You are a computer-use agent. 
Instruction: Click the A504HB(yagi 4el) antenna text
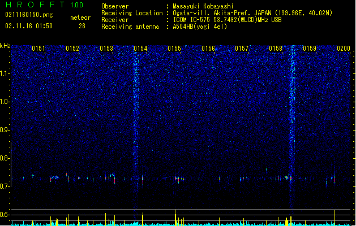pyautogui.click(x=200, y=27)
